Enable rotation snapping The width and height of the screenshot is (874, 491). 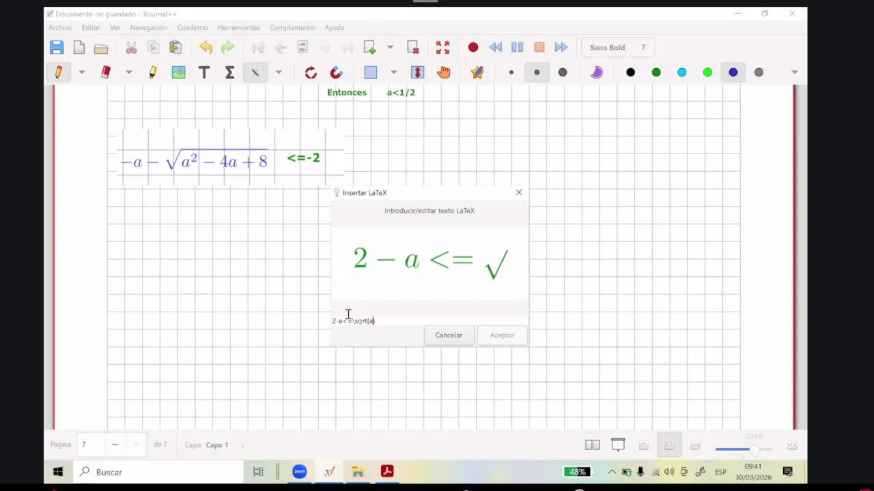(x=311, y=72)
